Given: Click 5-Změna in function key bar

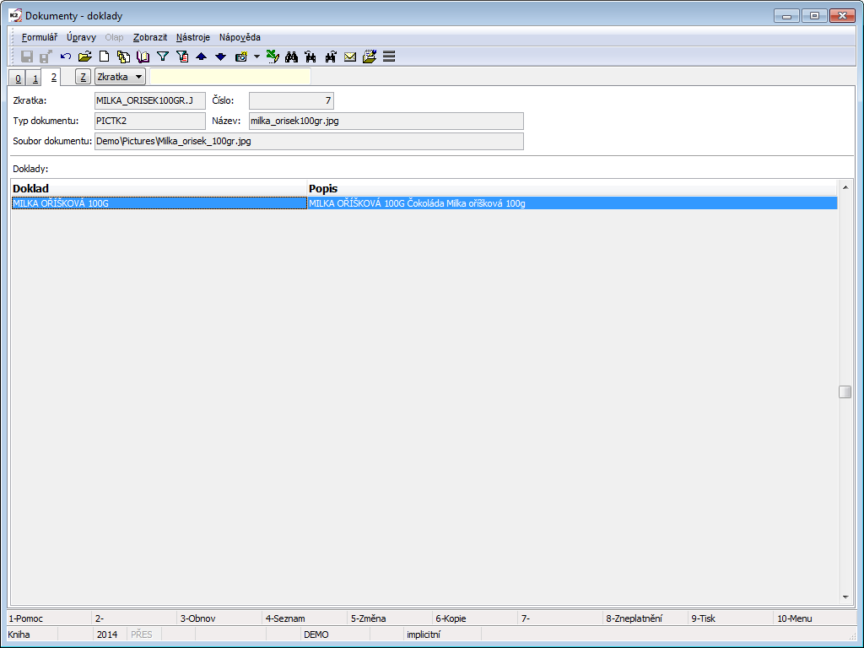Looking at the screenshot, I should pyautogui.click(x=391, y=618).
